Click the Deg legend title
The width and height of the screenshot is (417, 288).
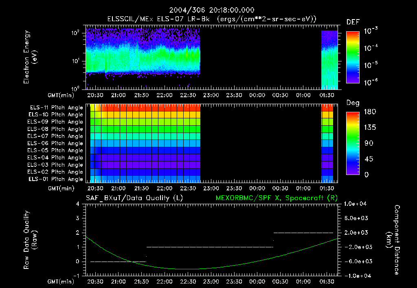tap(353, 103)
